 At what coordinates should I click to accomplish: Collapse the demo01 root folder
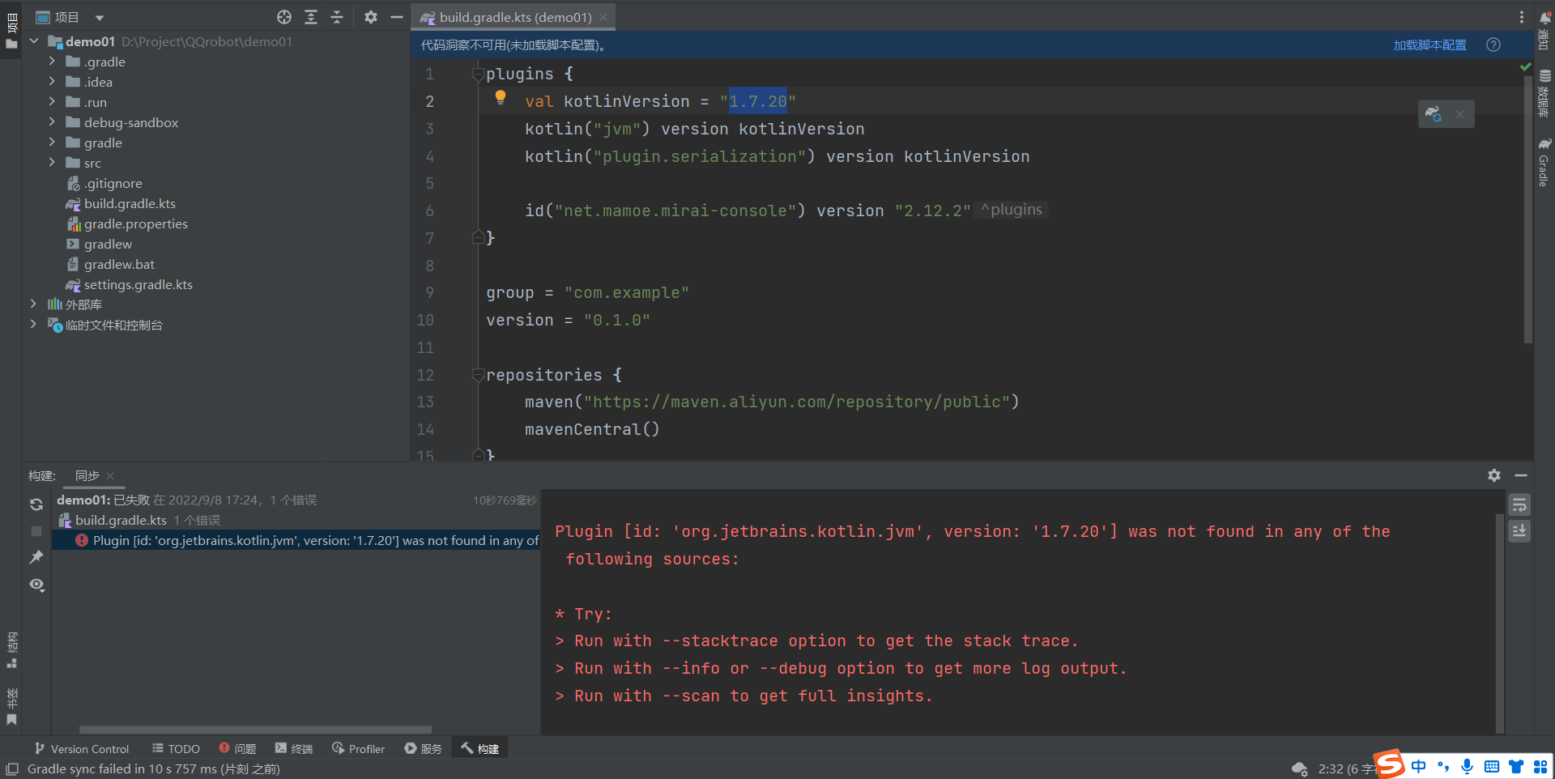(x=34, y=40)
